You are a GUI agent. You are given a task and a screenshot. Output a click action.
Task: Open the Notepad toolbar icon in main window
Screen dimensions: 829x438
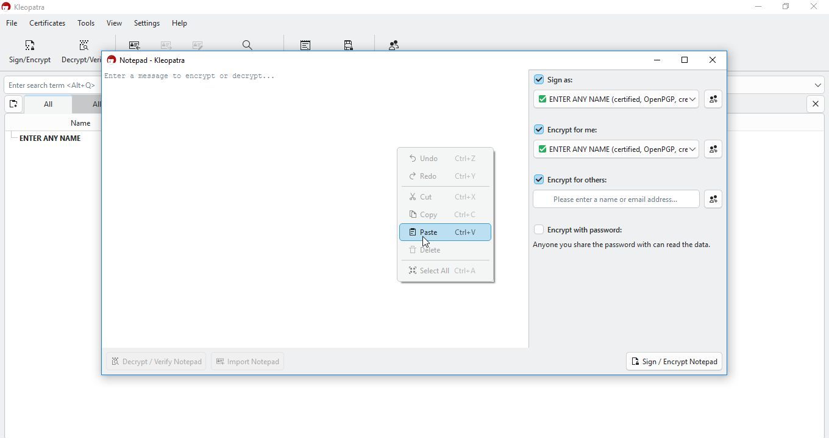(x=305, y=45)
